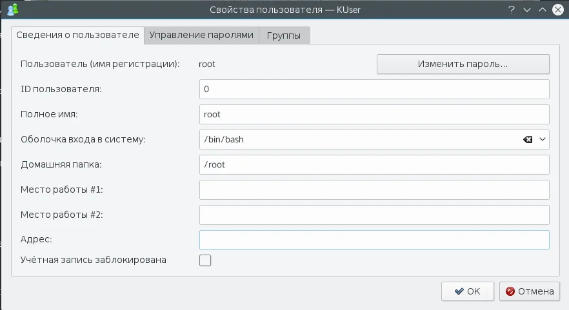Image resolution: width=569 pixels, height=310 pixels.
Task: Close the dialog with the X button
Action: (x=559, y=10)
